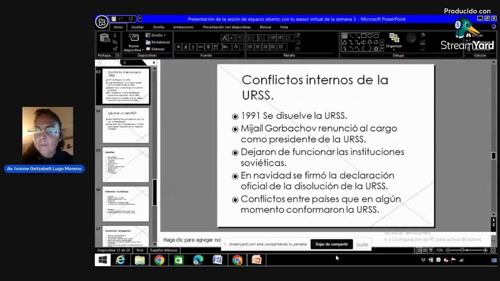Click the Español (México) language indicator
This screenshot has width=500, height=281.
click(164, 250)
